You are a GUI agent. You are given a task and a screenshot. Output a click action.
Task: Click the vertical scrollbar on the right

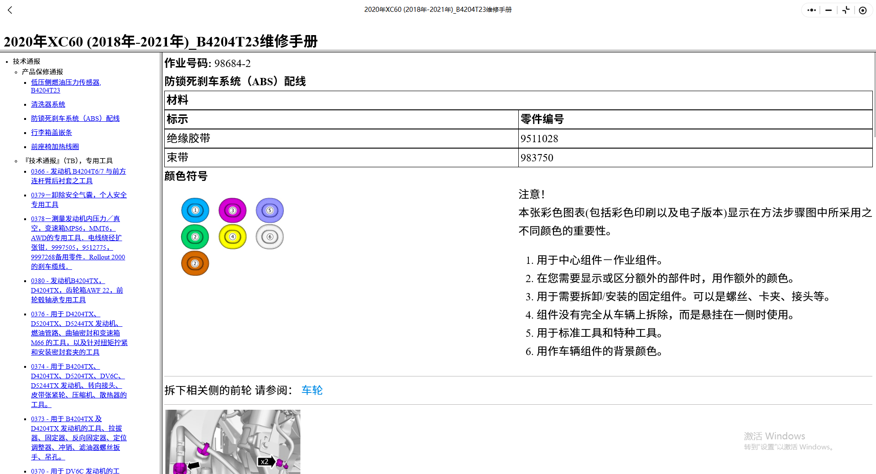[874, 95]
